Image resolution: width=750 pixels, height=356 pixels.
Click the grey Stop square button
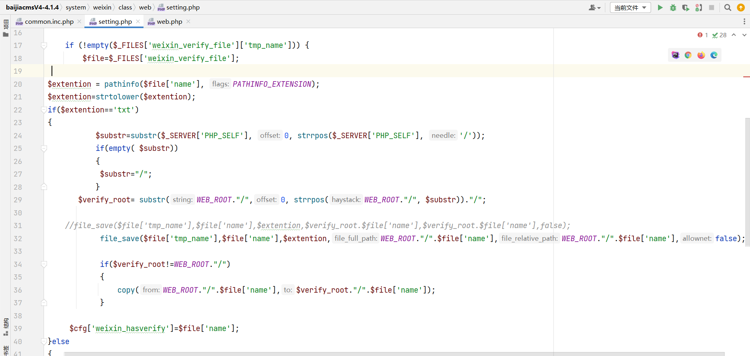click(x=712, y=8)
